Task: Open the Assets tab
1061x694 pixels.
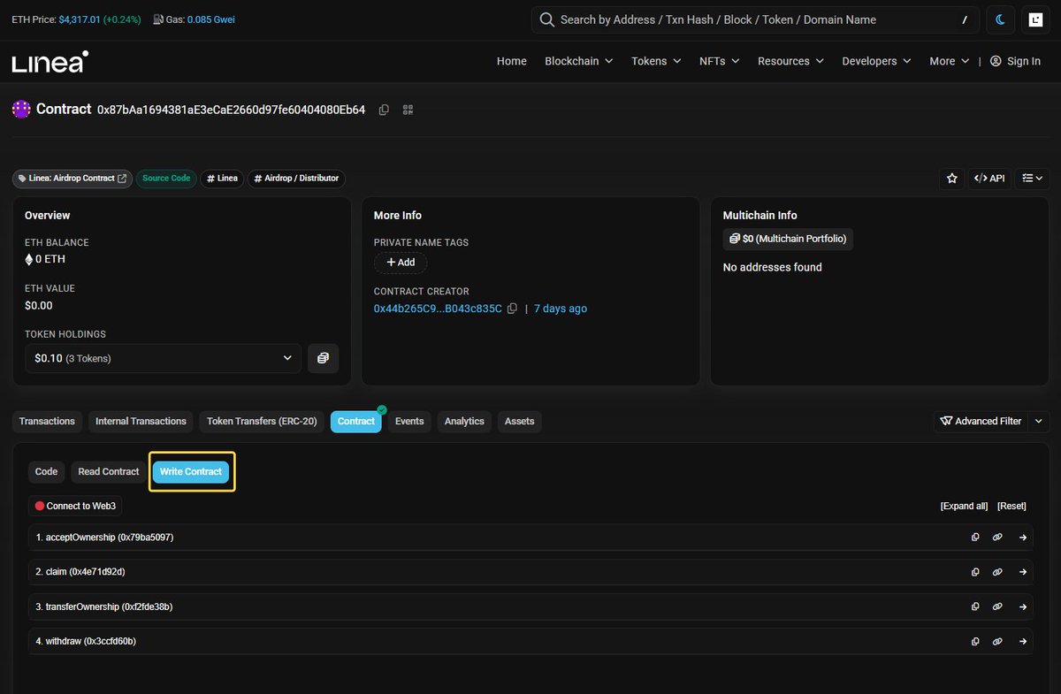Action: point(519,422)
